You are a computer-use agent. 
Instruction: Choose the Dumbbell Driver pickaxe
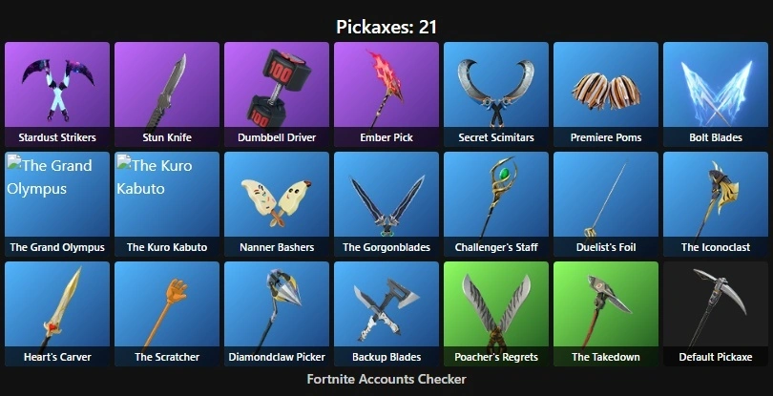click(277, 94)
